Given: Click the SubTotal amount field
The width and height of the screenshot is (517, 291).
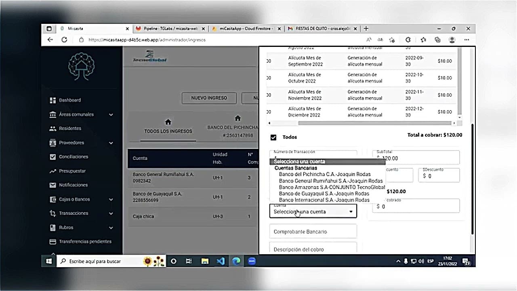Looking at the screenshot, I should coord(416,157).
